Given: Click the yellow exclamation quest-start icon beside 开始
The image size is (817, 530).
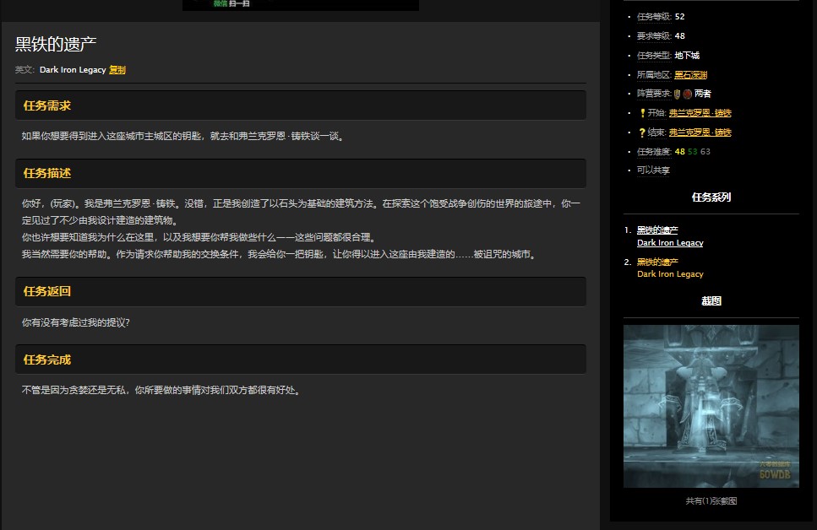Looking at the screenshot, I should (642, 112).
